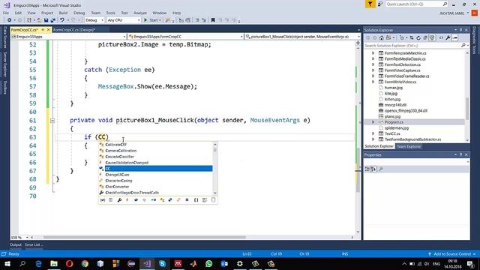Open the Build menu

(63, 13)
